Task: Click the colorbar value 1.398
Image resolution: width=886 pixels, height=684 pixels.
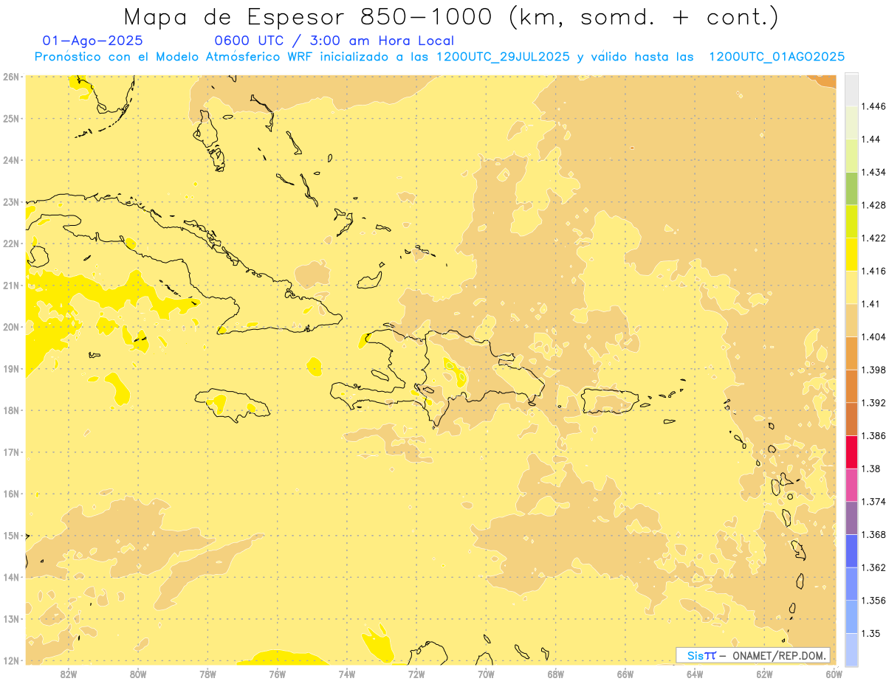Action: click(874, 370)
